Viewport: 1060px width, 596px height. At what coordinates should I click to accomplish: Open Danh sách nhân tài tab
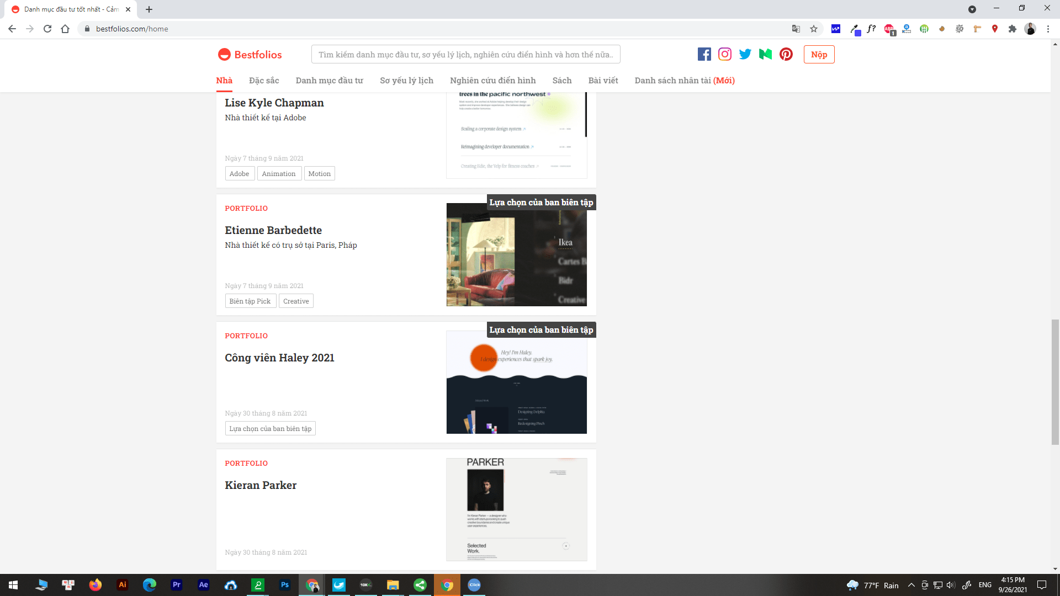click(685, 81)
